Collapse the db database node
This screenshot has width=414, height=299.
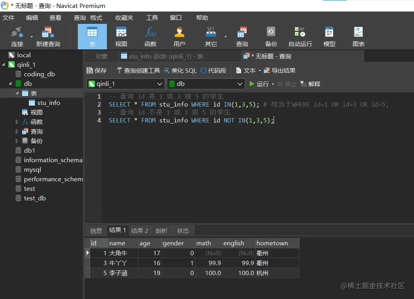[10, 84]
